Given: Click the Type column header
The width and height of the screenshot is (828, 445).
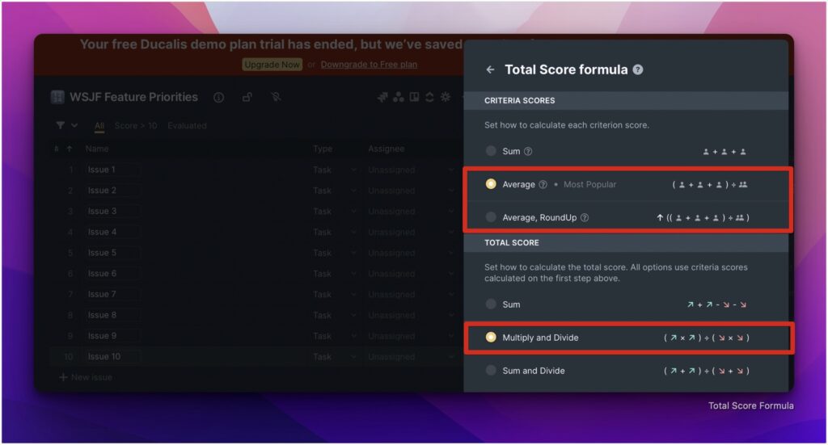Looking at the screenshot, I should (x=323, y=149).
